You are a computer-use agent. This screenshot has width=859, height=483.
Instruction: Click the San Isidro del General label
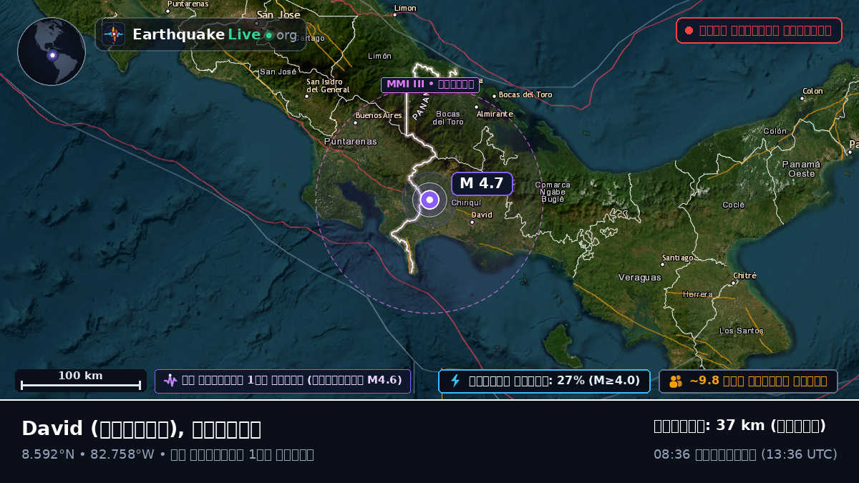(328, 86)
